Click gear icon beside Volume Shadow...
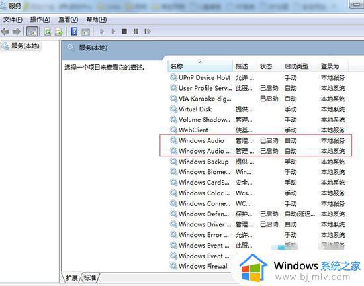Viewport: 364px width, 286px height. pyautogui.click(x=173, y=119)
